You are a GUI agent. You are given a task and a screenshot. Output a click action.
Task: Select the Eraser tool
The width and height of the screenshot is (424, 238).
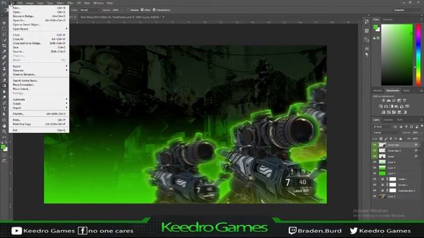point(4,80)
